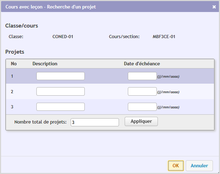Click the course section value MBF3CE-01
Screen dimensions: 220x174
pos(164,36)
